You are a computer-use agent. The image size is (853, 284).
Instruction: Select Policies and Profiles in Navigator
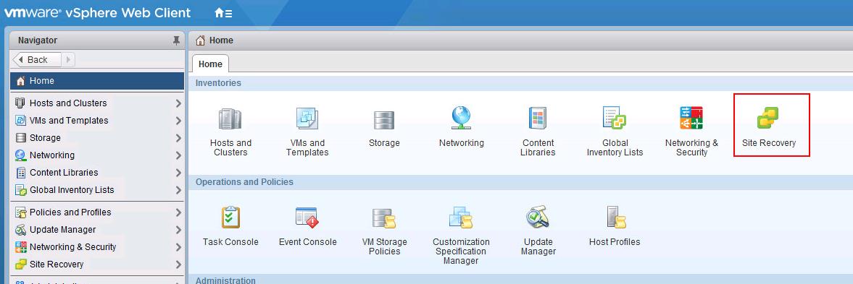[x=97, y=212]
